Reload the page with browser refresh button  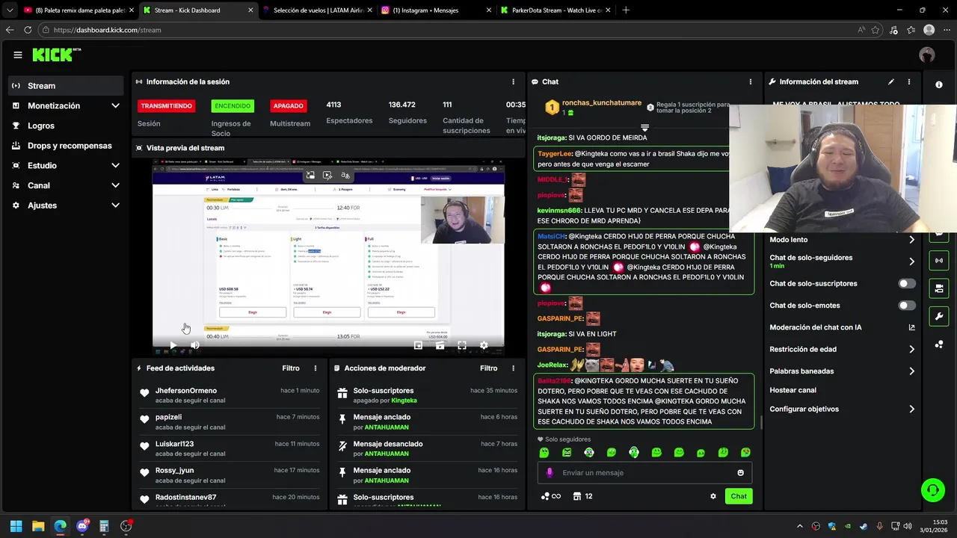(x=28, y=30)
